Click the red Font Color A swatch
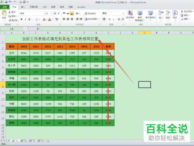The width and height of the screenshot is (194, 146). 49,19
